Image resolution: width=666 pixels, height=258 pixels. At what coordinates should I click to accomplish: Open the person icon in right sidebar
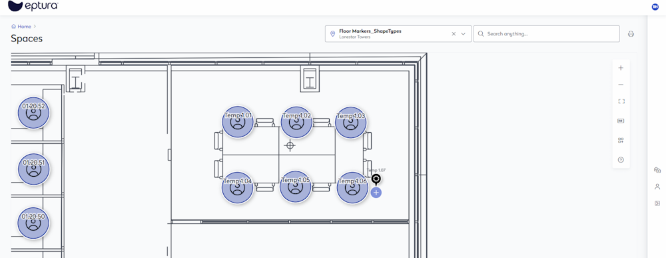tap(657, 186)
